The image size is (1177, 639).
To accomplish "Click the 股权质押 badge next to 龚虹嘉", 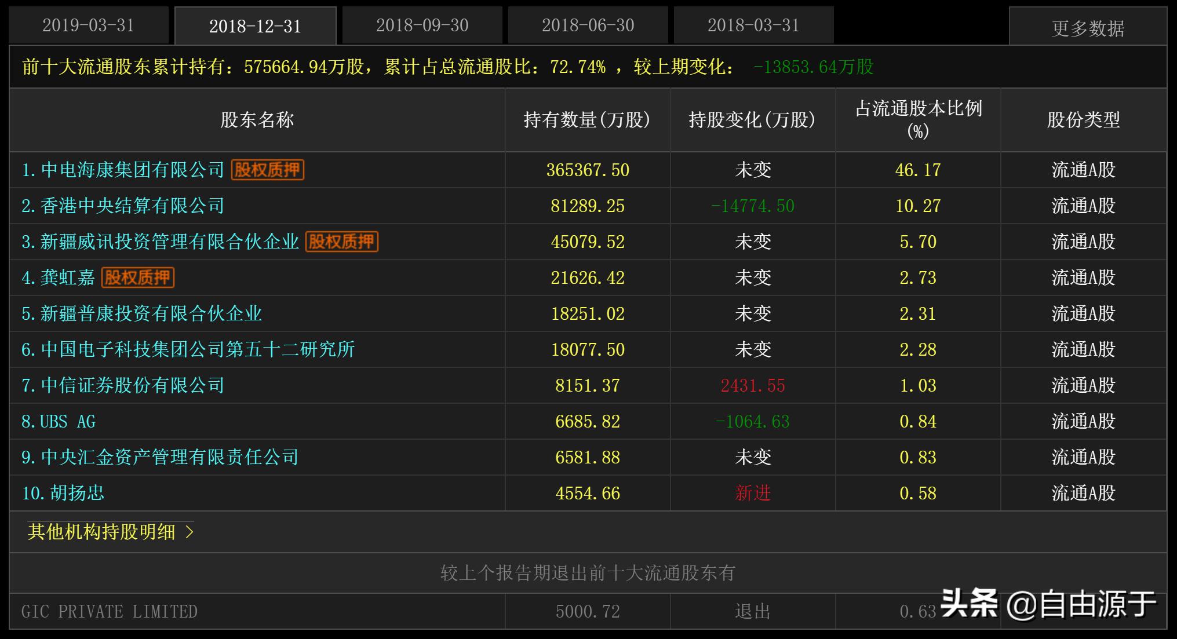I will [137, 277].
